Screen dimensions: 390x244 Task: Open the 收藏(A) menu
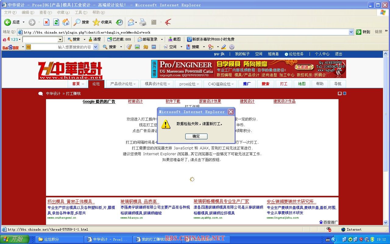[x=63, y=13]
